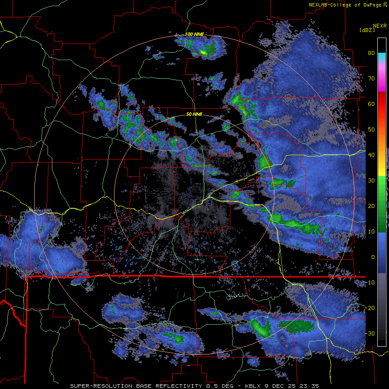The width and height of the screenshot is (389, 389).
Task: Select the 0 value on dBZ scale
Action: click(x=373, y=257)
